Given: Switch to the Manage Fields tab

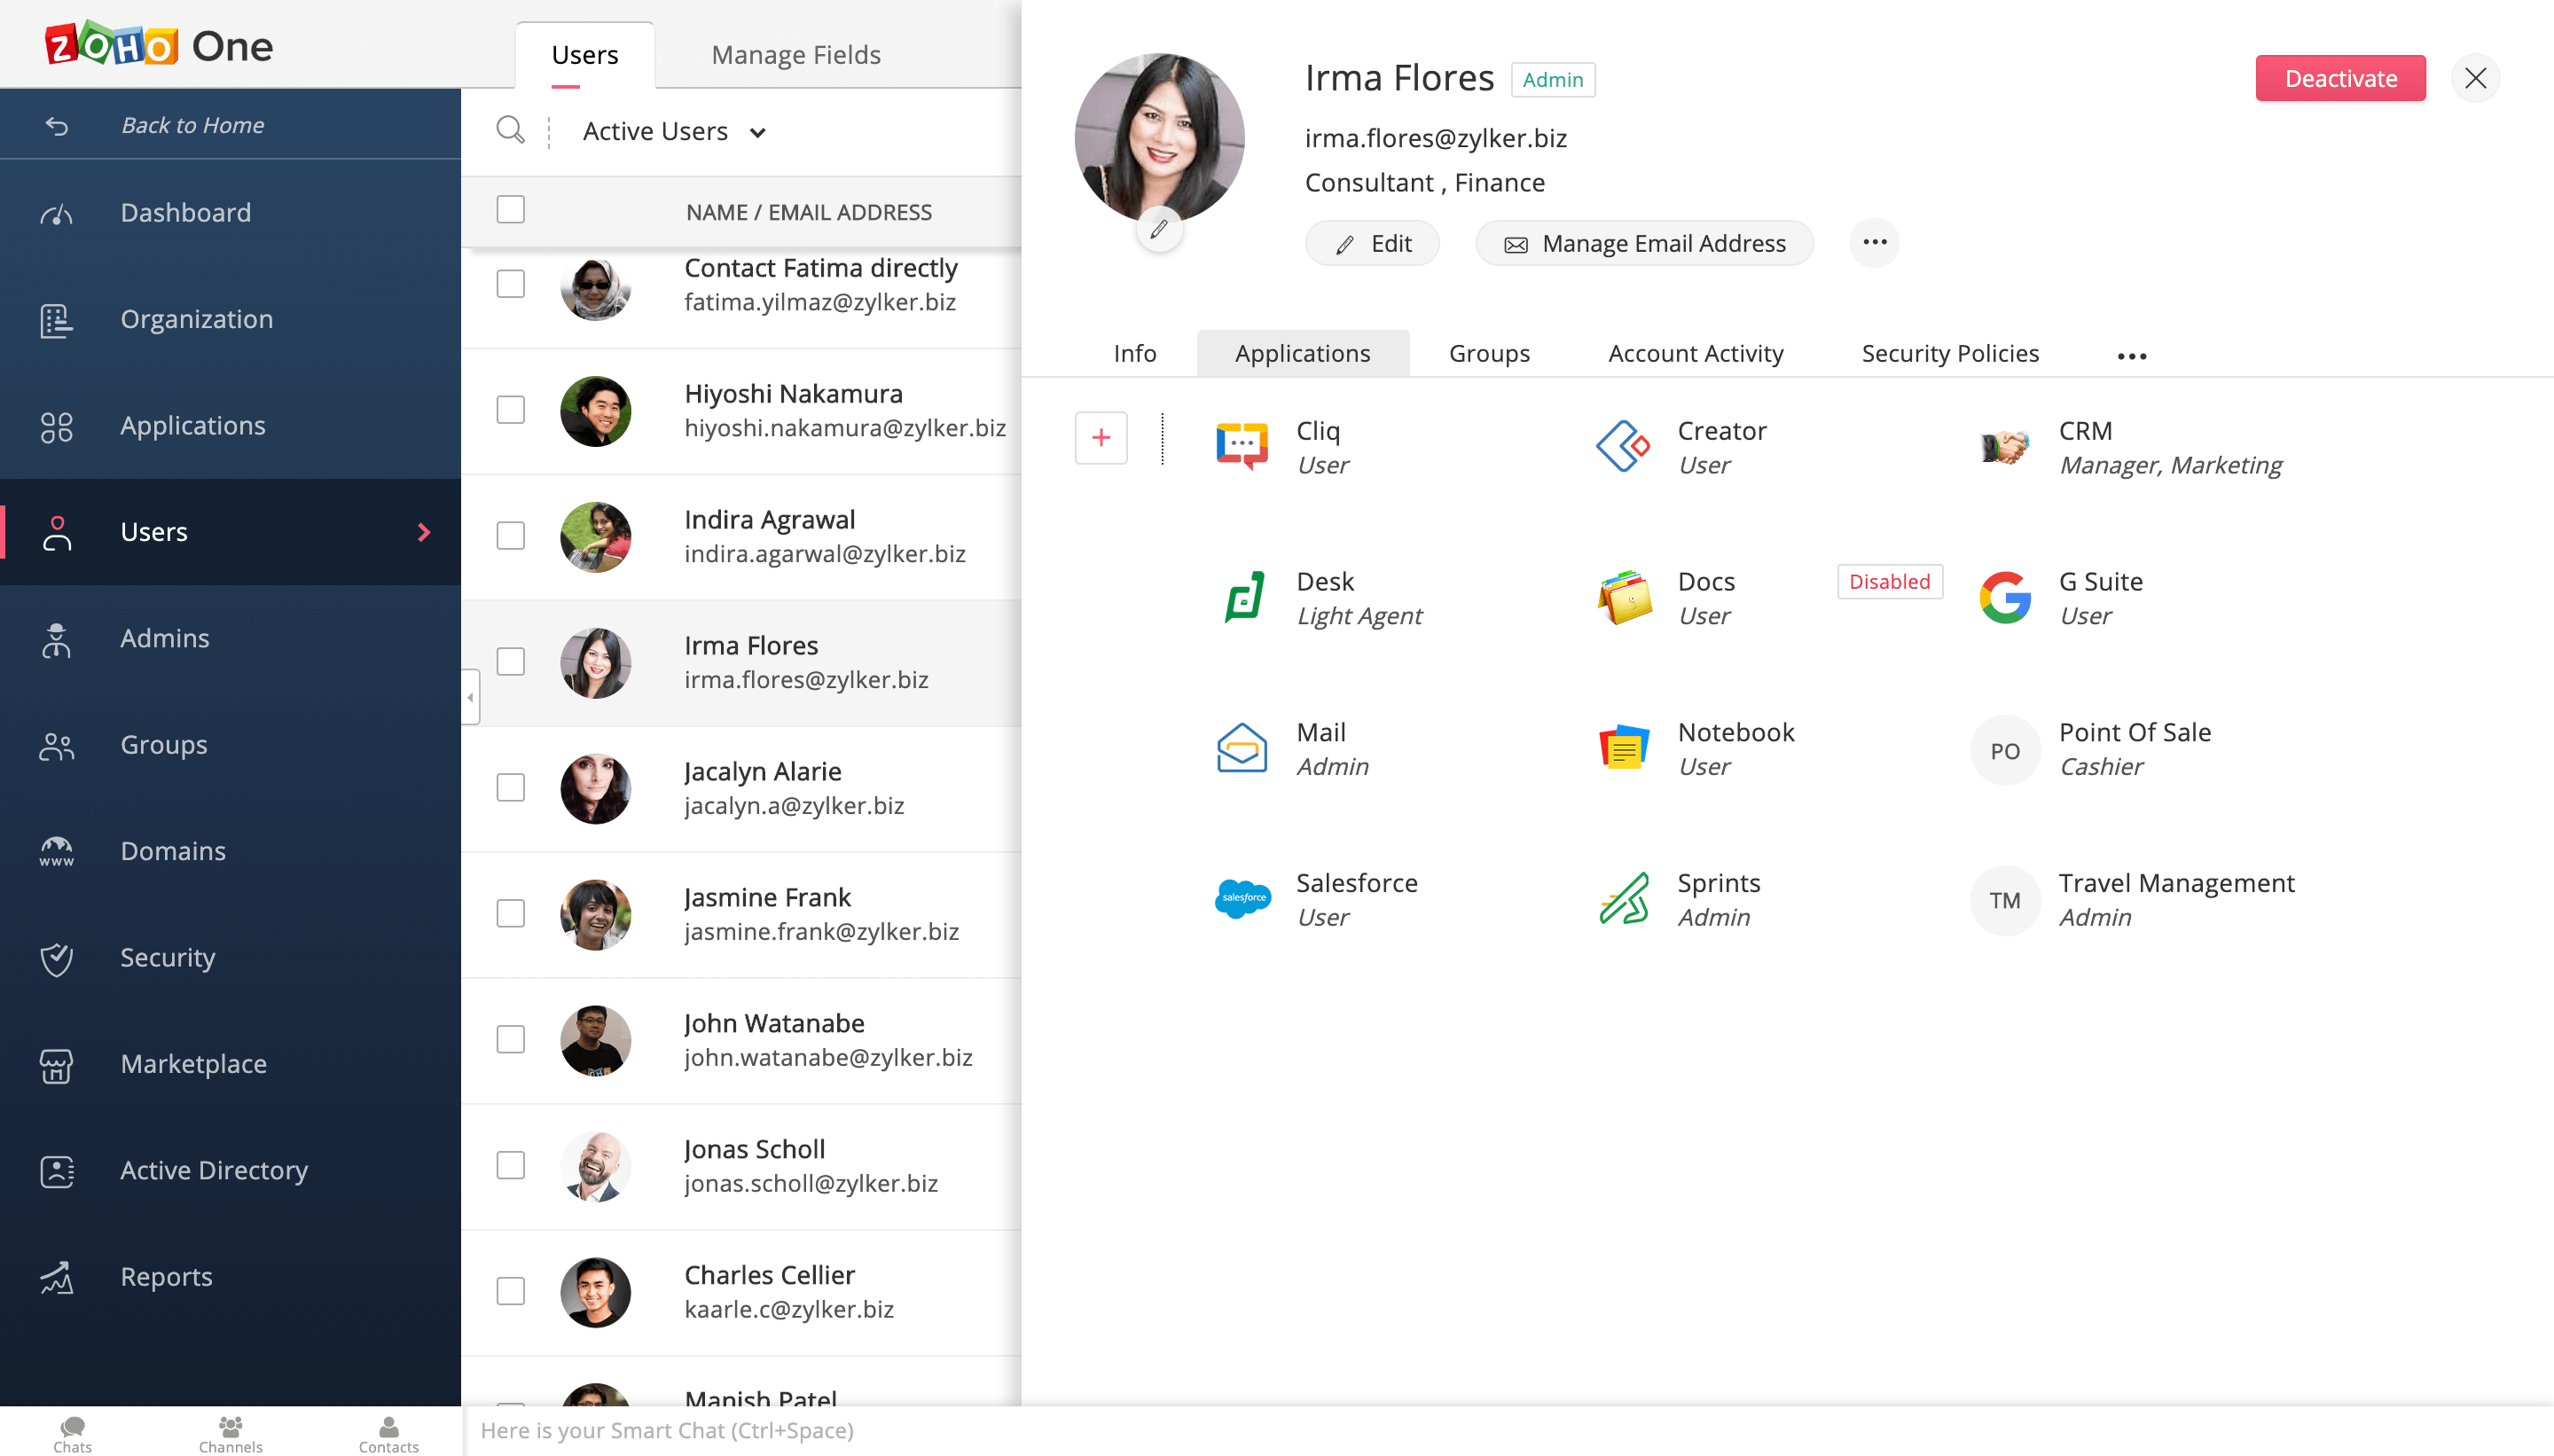Looking at the screenshot, I should (x=795, y=54).
